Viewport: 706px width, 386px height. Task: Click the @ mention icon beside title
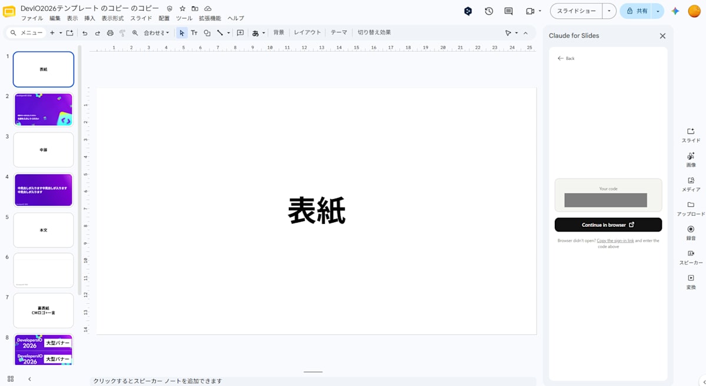169,9
